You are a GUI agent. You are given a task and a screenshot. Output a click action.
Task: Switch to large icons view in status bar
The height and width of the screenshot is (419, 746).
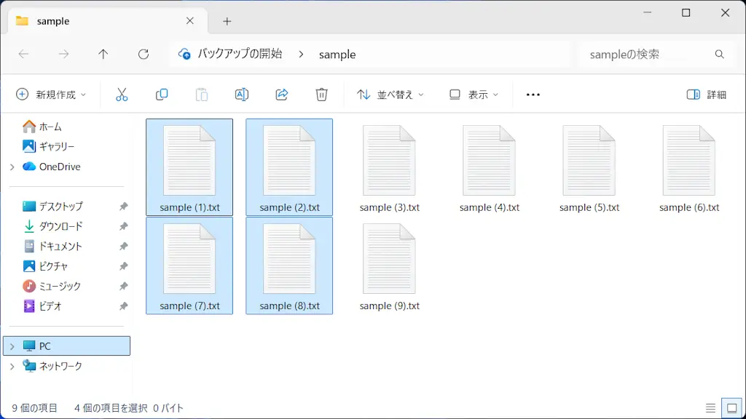click(x=729, y=408)
